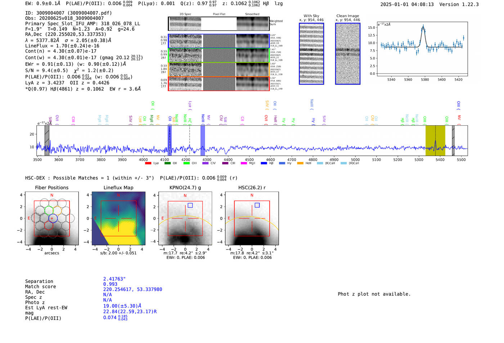Click the Separation value 2.41763"
Screen dimensions: 504x343
[114, 279]
